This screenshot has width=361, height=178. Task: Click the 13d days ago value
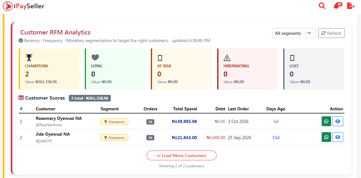pyautogui.click(x=276, y=138)
